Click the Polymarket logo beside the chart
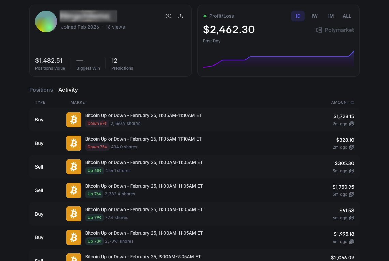The height and width of the screenshot is (261, 389). tap(335, 30)
